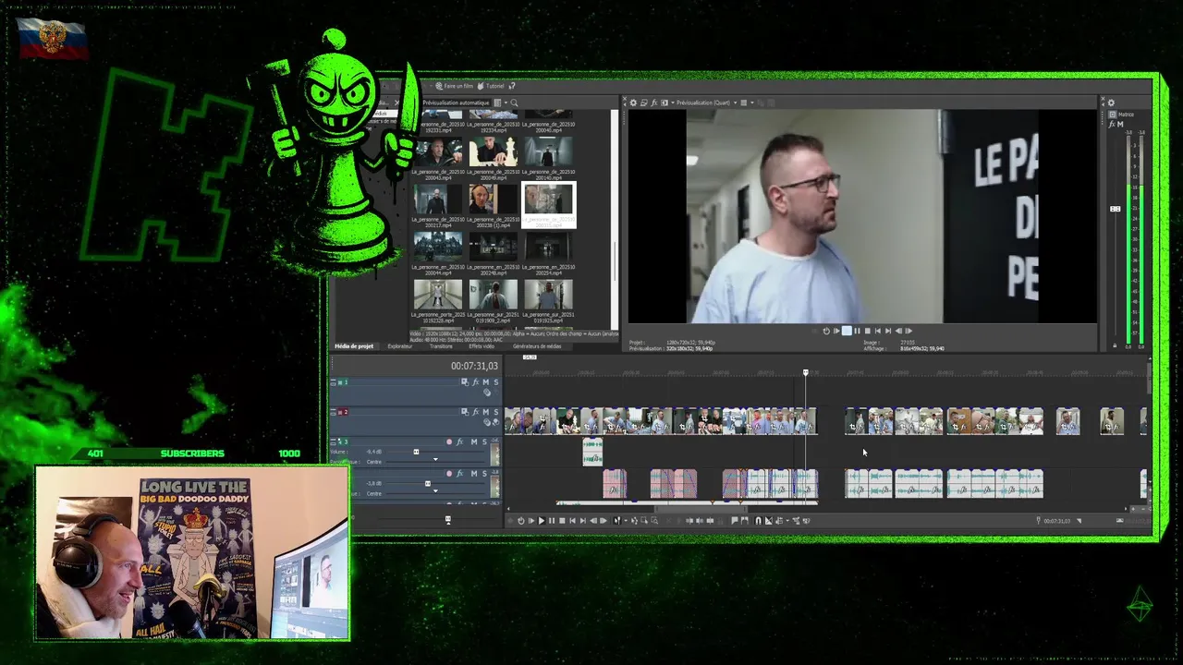Toggle preview on external monitor icon
Image resolution: width=1183 pixels, height=665 pixels.
coord(644,103)
